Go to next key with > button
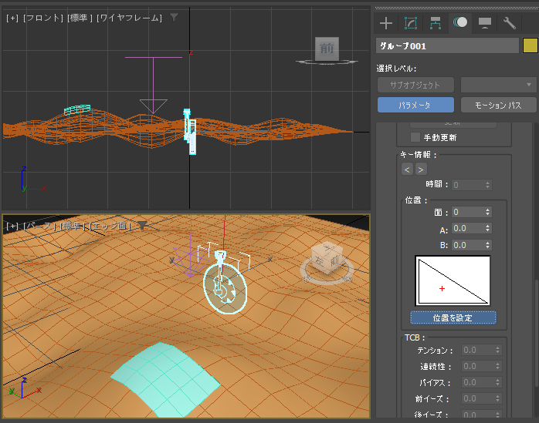The height and width of the screenshot is (423, 539). click(421, 170)
